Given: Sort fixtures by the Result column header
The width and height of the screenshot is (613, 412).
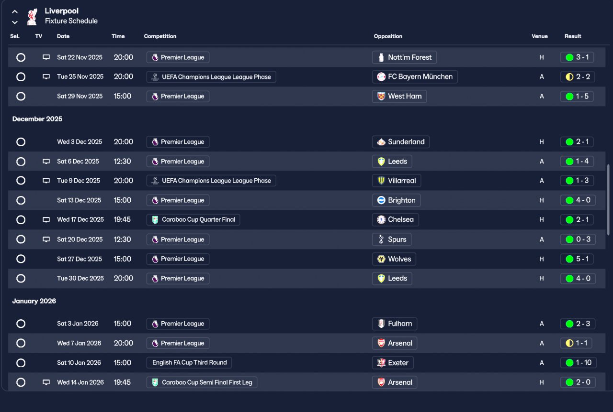Looking at the screenshot, I should coord(573,36).
